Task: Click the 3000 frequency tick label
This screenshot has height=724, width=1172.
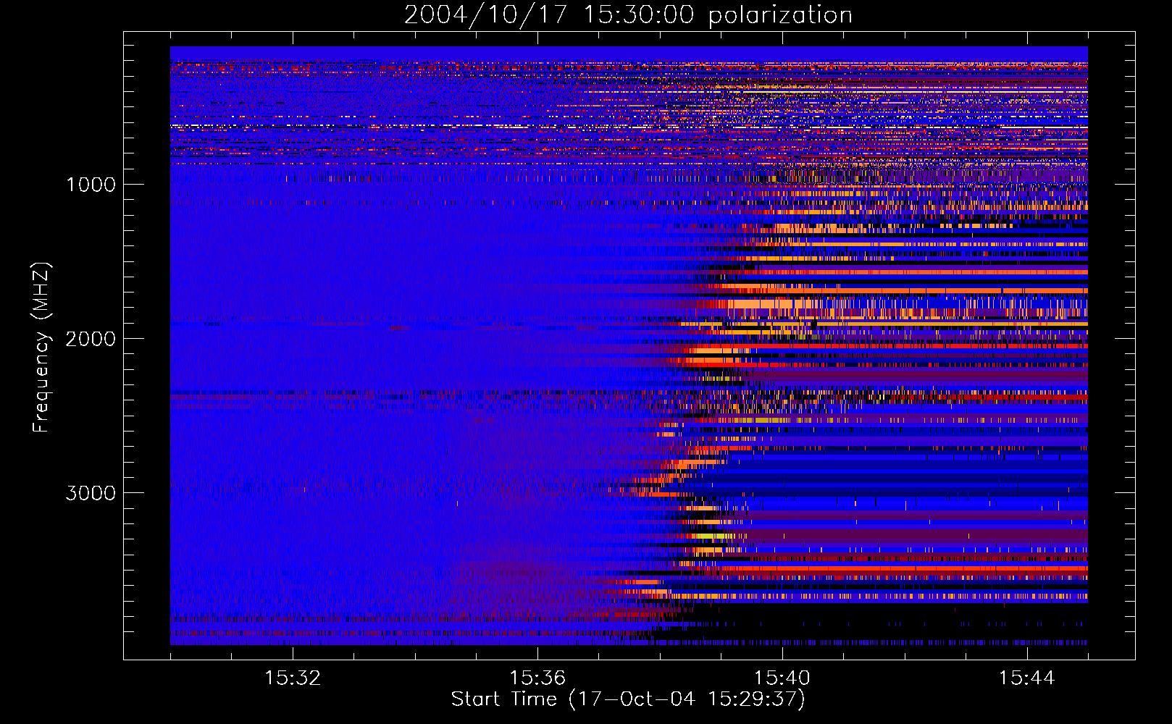Action: click(x=91, y=493)
